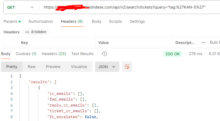Switch to Preview response view
The image size is (220, 121).
coord(53,67)
